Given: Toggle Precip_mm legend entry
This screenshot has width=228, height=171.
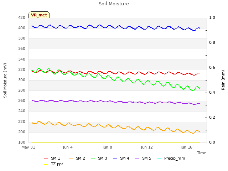Looking at the screenshot, I should [x=171, y=158].
